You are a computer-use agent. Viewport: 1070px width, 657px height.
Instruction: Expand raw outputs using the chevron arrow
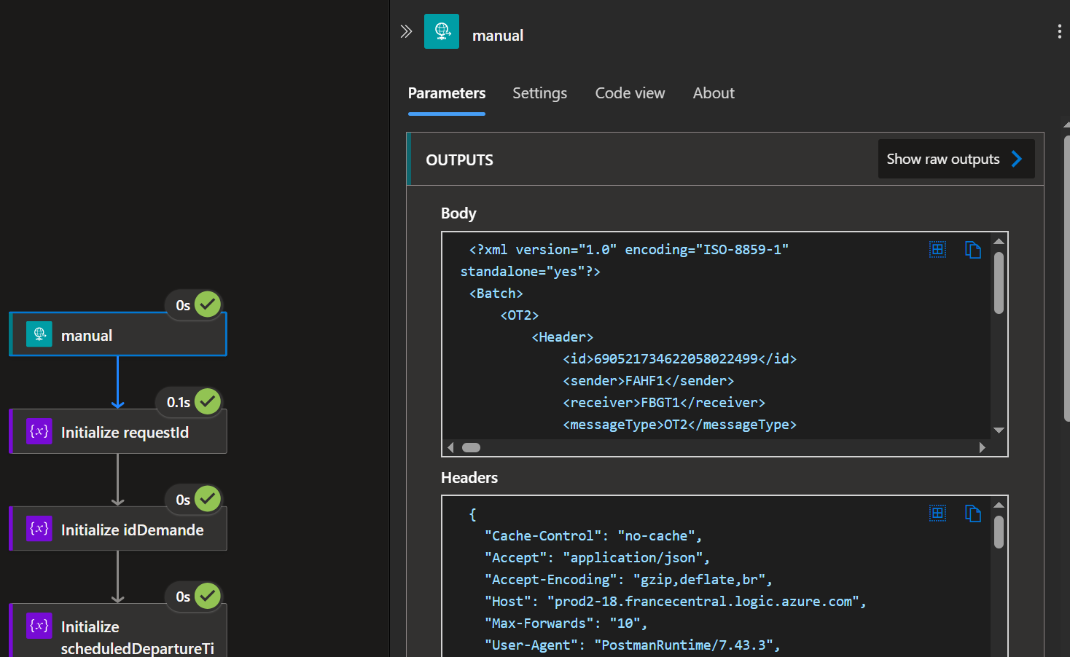coord(1018,158)
